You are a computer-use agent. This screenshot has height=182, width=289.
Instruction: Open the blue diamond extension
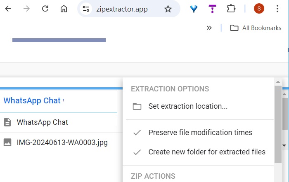pos(194,9)
